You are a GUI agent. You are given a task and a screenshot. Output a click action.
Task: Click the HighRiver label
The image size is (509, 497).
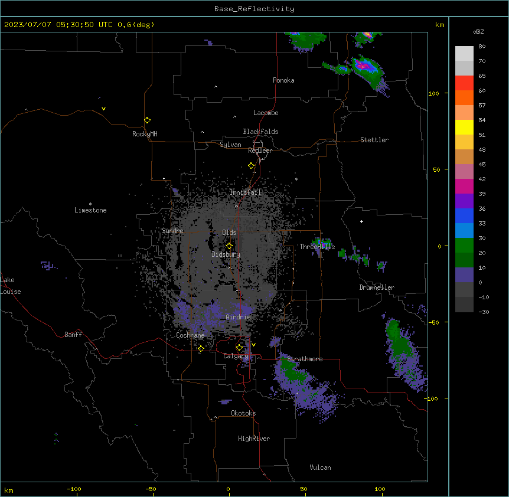click(x=254, y=439)
